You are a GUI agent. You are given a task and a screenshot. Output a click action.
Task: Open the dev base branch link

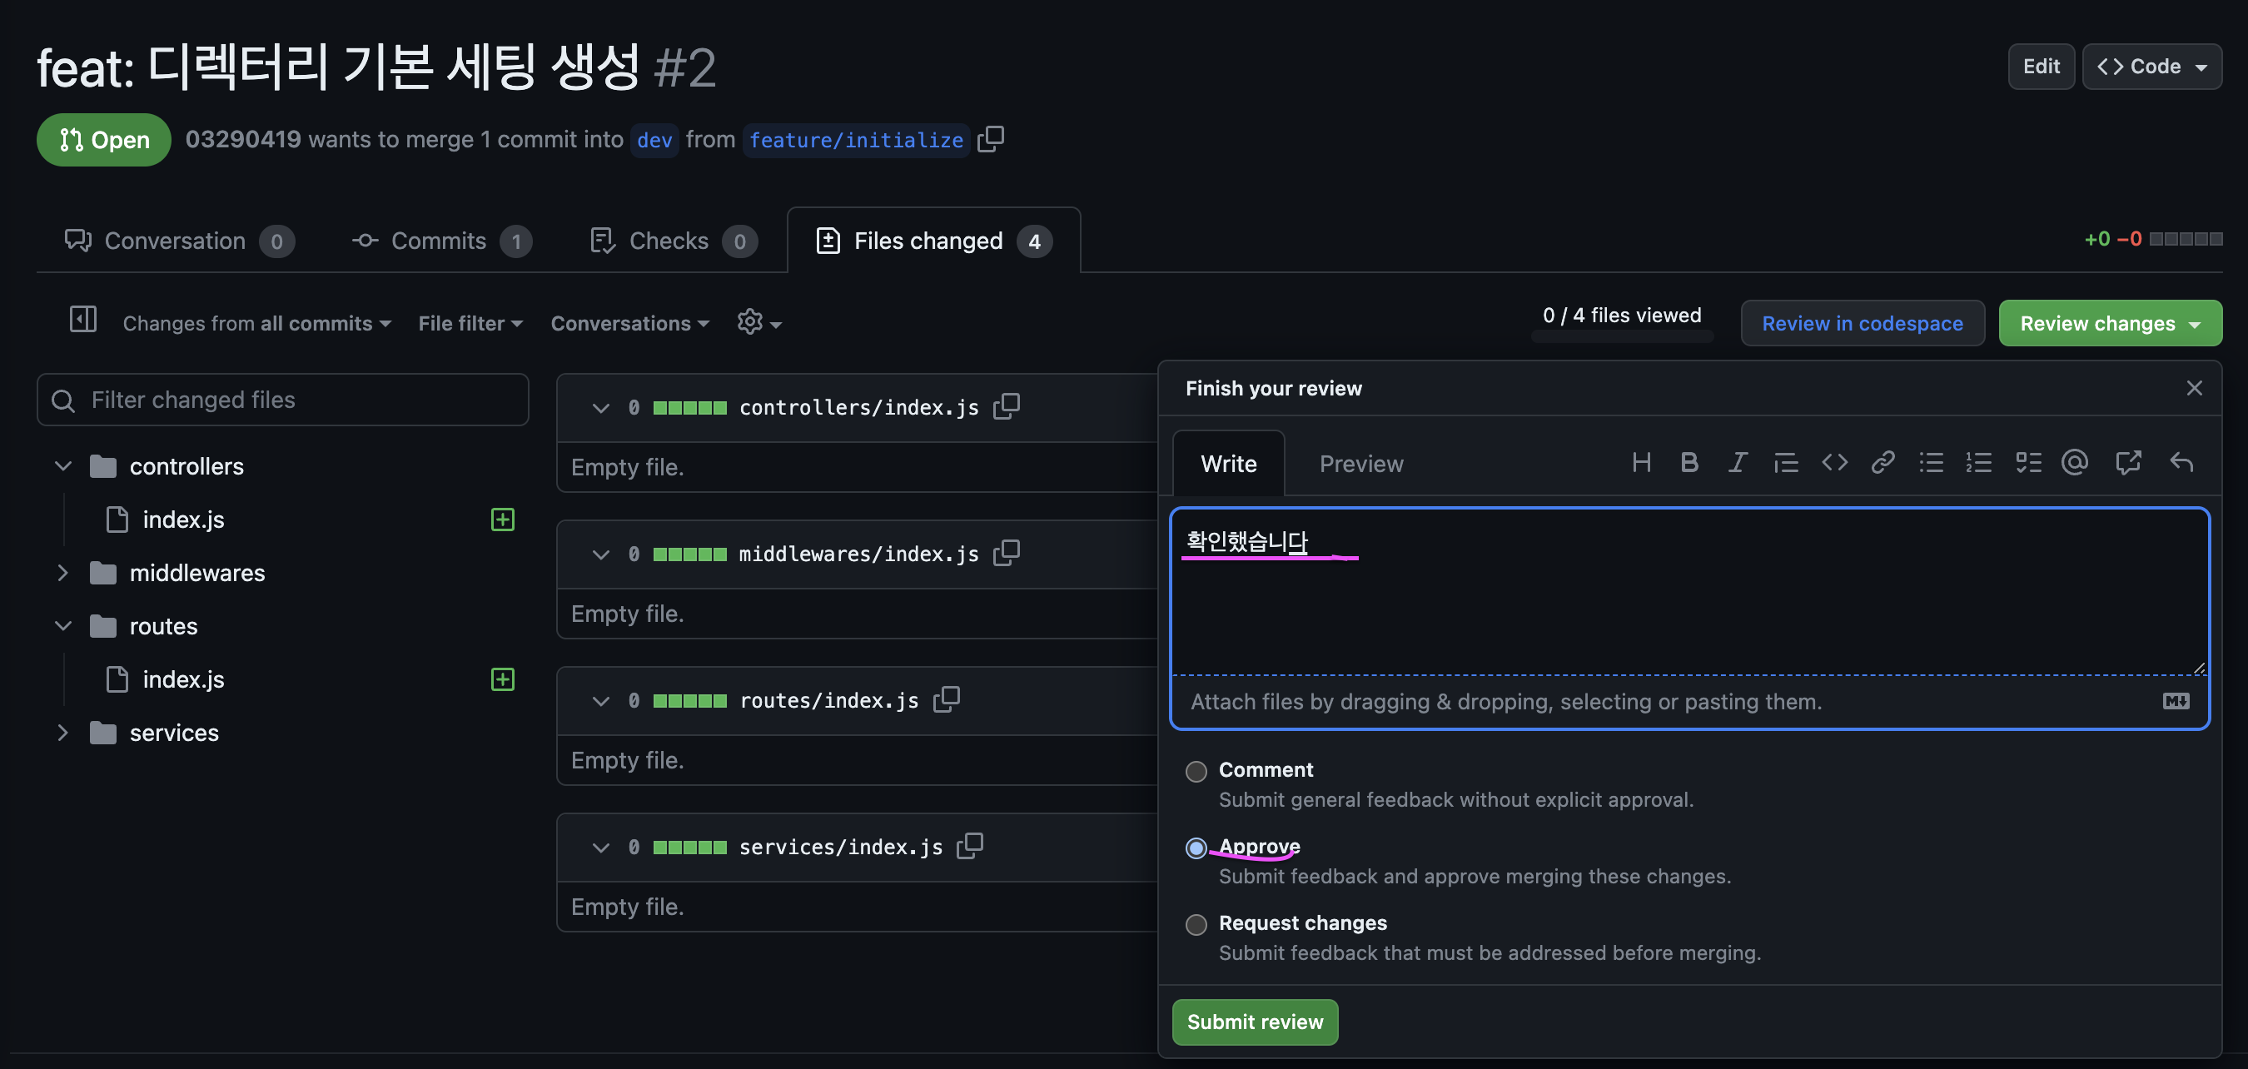(654, 140)
